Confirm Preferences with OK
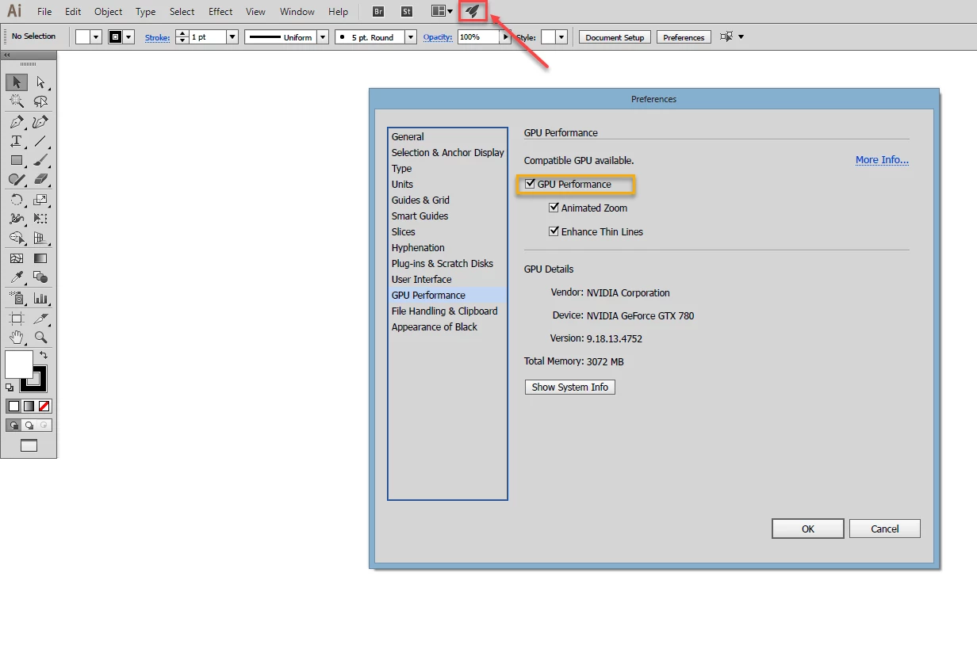The image size is (977, 649). (808, 529)
